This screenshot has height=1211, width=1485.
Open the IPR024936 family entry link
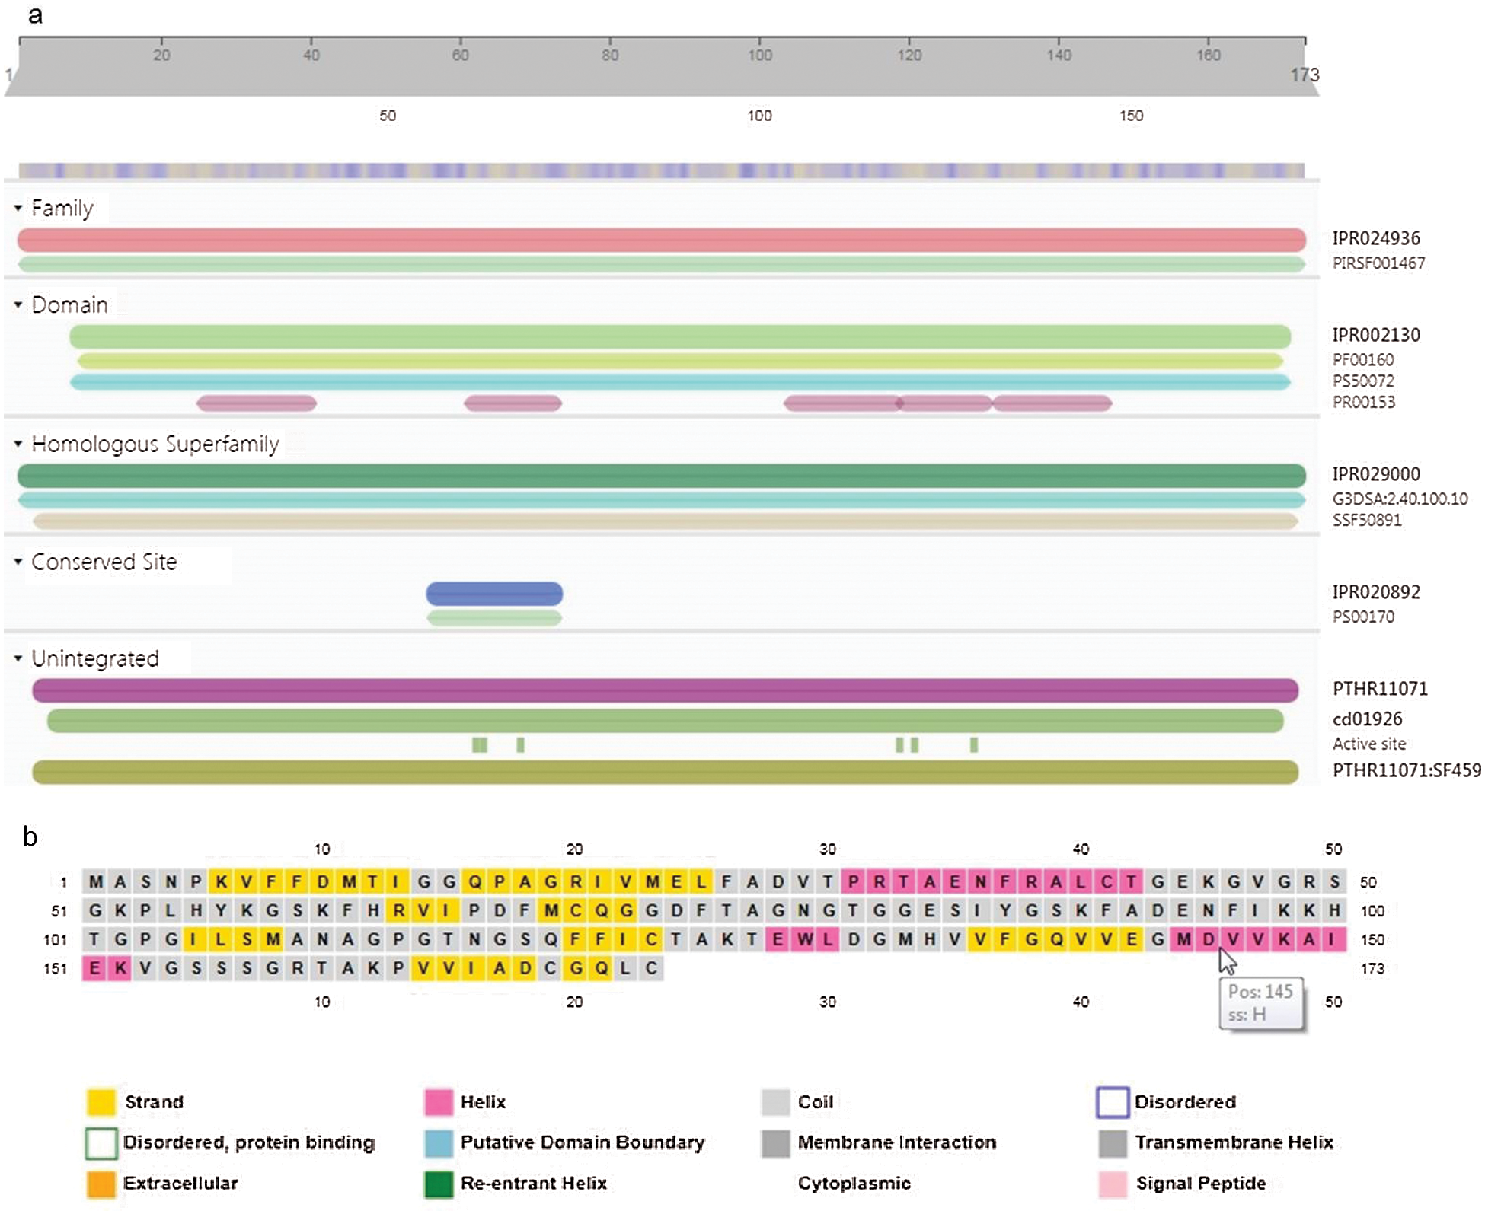coord(1375,238)
